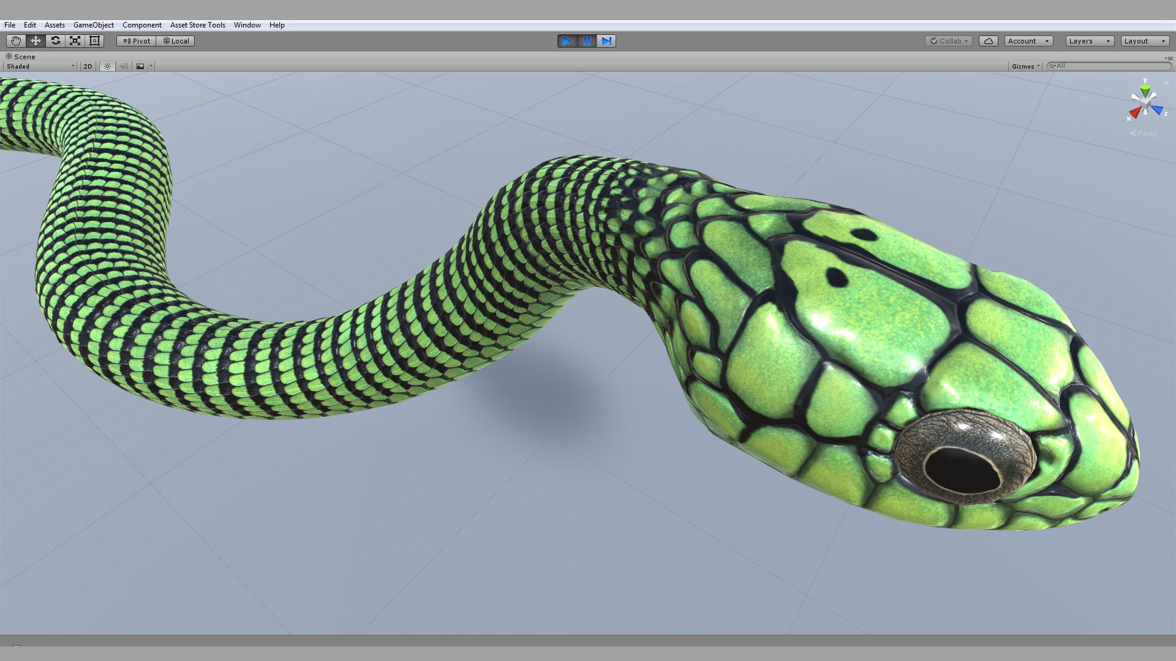This screenshot has width=1176, height=661.
Task: Select the Rotate tool
Action: coord(55,41)
